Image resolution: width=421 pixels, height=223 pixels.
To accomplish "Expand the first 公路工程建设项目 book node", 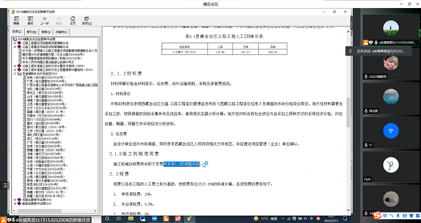I will tap(15, 43).
